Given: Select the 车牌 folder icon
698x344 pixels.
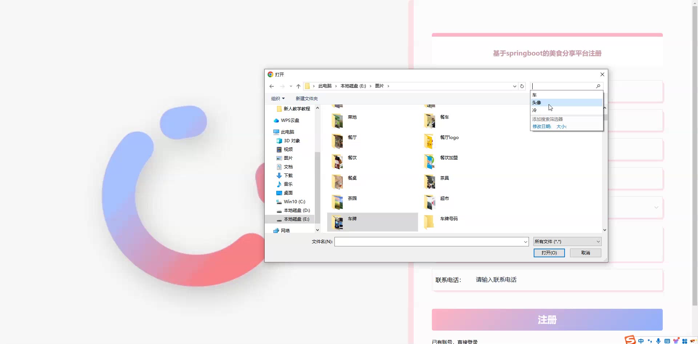Looking at the screenshot, I should point(337,222).
